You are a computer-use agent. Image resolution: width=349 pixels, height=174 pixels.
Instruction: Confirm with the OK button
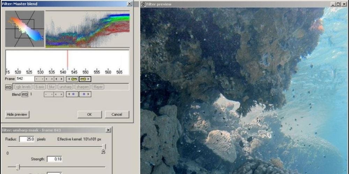tap(89, 114)
